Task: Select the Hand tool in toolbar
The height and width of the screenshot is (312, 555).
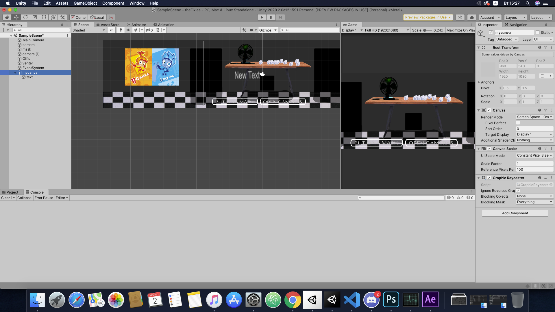Action: 7,17
